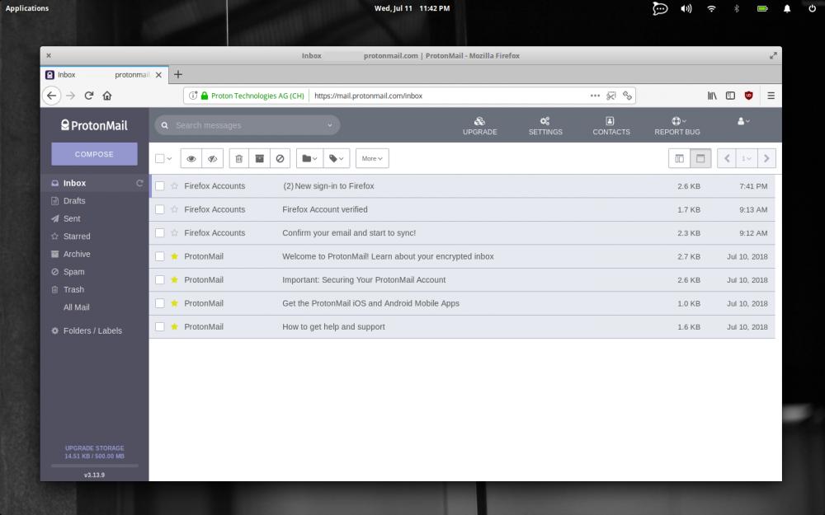Viewport: 825px width, 515px height.
Task: Expand the select-all options arrow
Action: 169,158
